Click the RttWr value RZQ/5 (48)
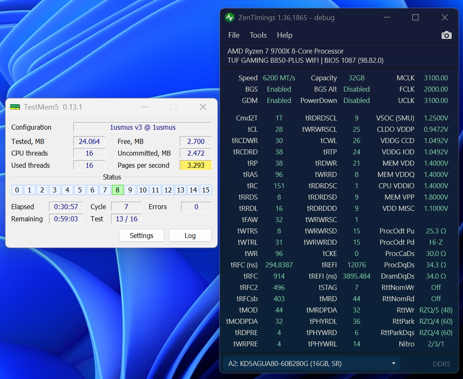 436,310
